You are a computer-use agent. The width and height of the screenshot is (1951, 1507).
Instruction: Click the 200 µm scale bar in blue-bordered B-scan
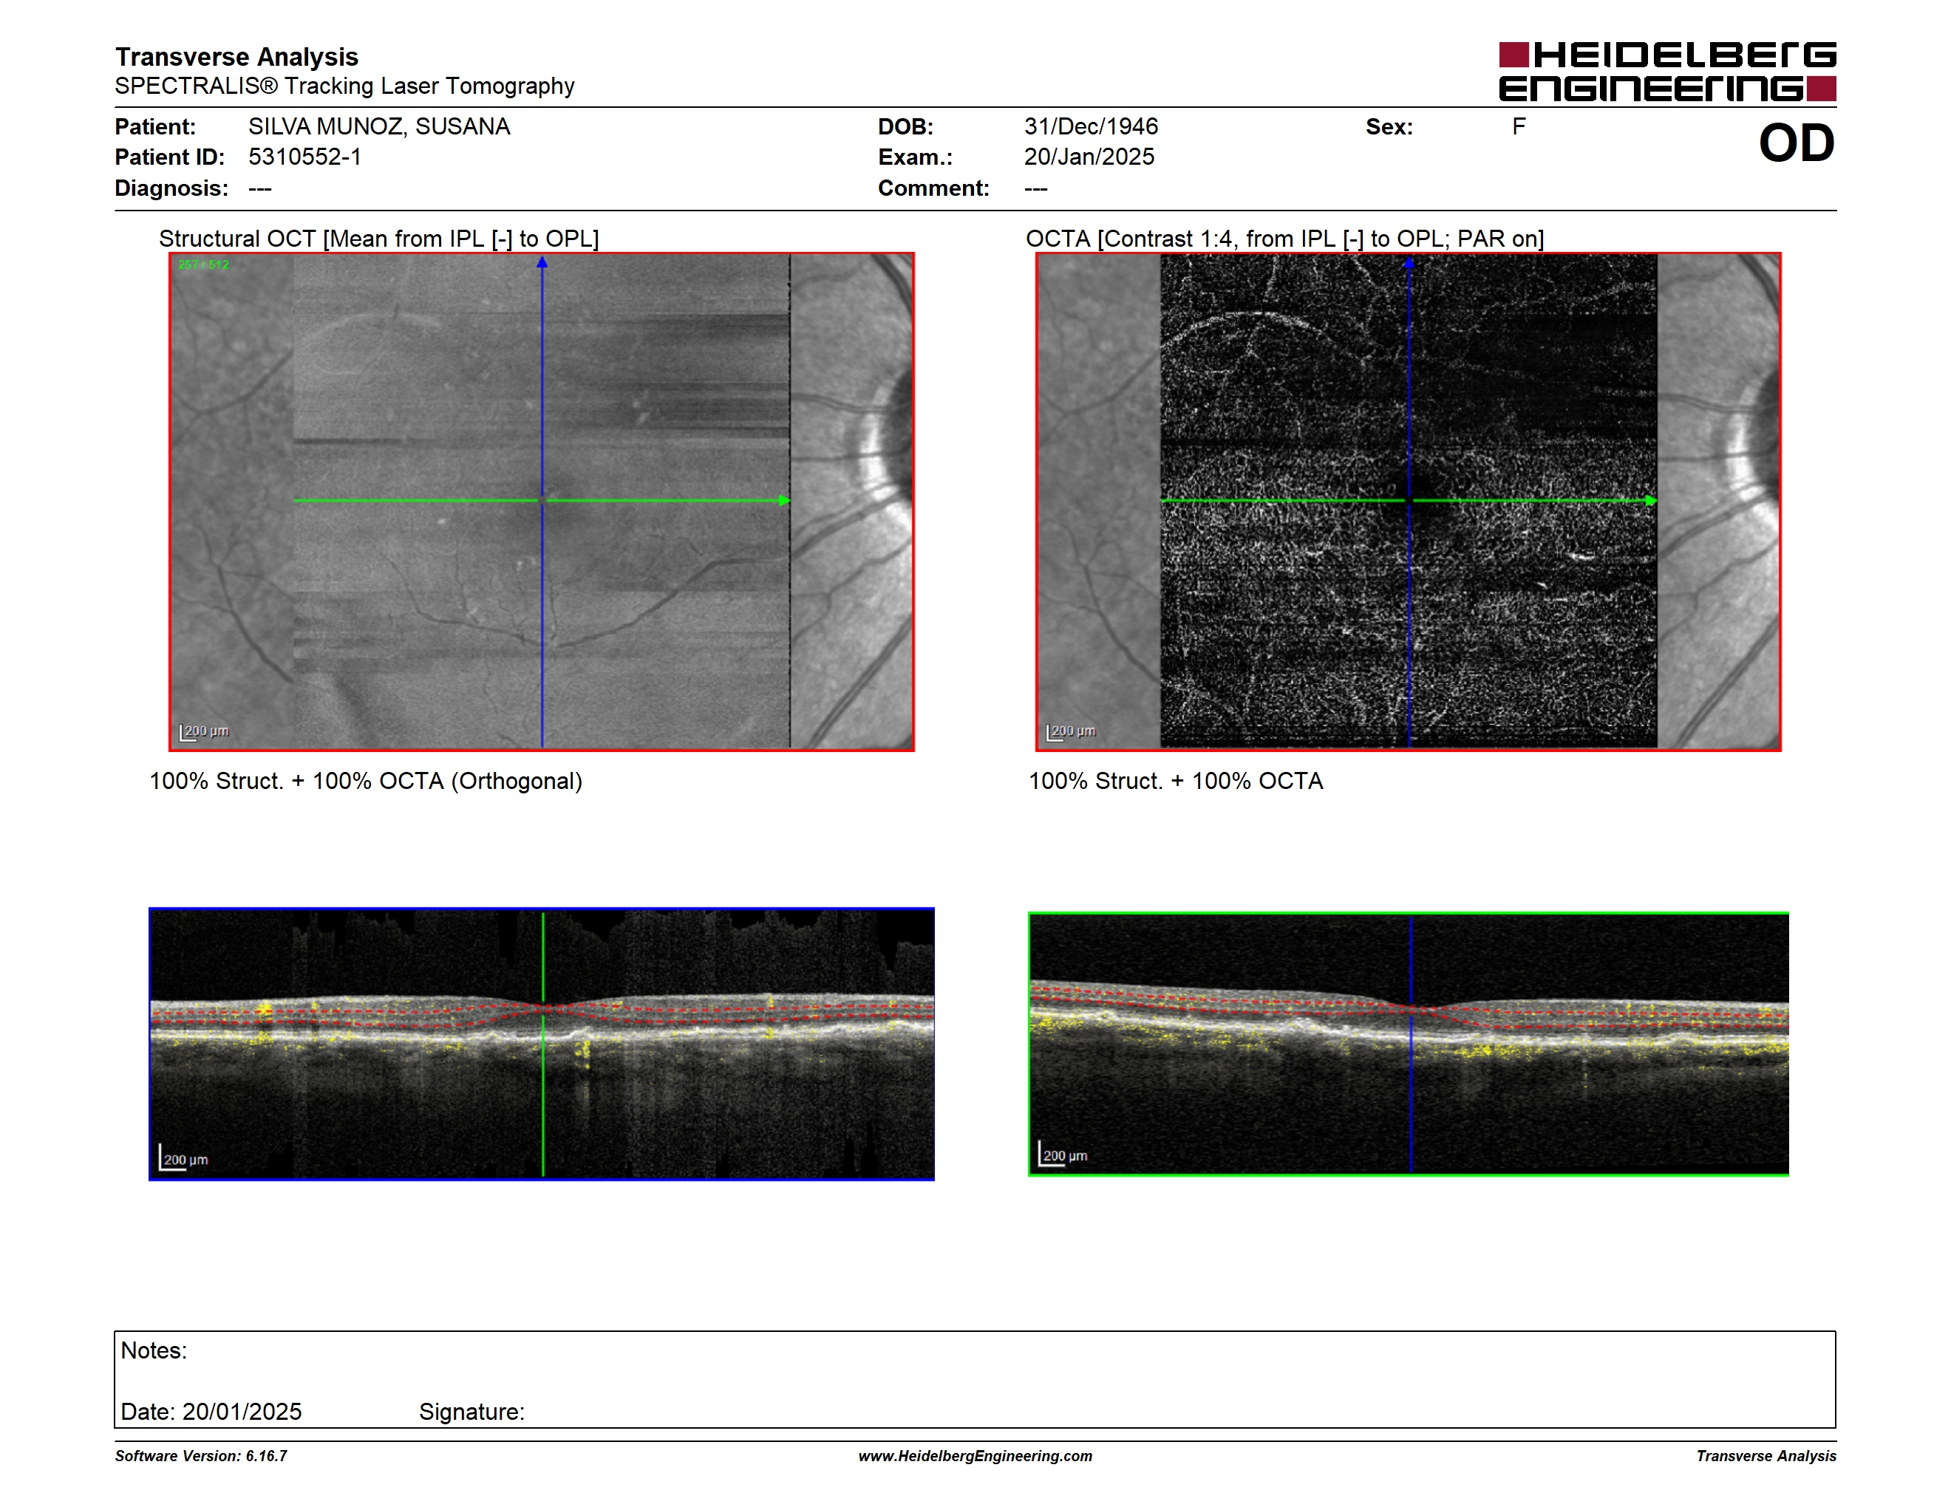coord(183,1158)
